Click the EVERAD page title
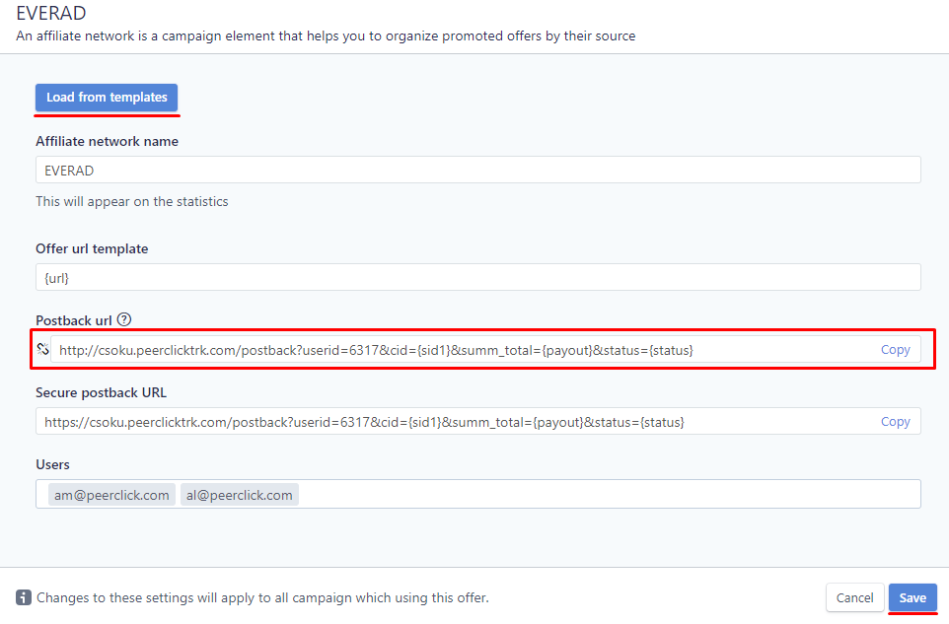 tap(51, 13)
